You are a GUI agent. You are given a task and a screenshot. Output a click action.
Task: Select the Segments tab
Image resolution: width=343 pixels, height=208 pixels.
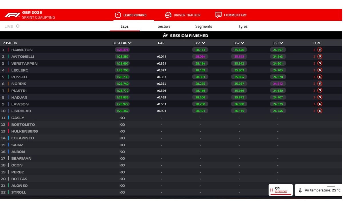204,26
